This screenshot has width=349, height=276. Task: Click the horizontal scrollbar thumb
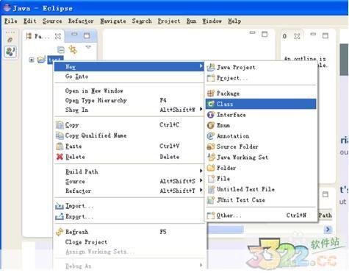tap(226, 230)
